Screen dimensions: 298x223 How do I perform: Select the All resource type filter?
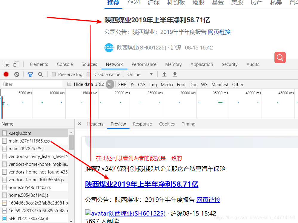tap(110, 84)
